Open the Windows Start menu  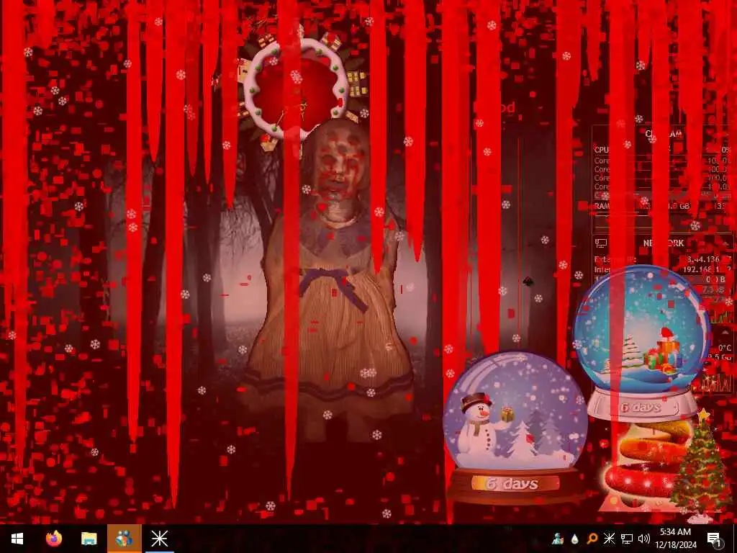(x=17, y=539)
